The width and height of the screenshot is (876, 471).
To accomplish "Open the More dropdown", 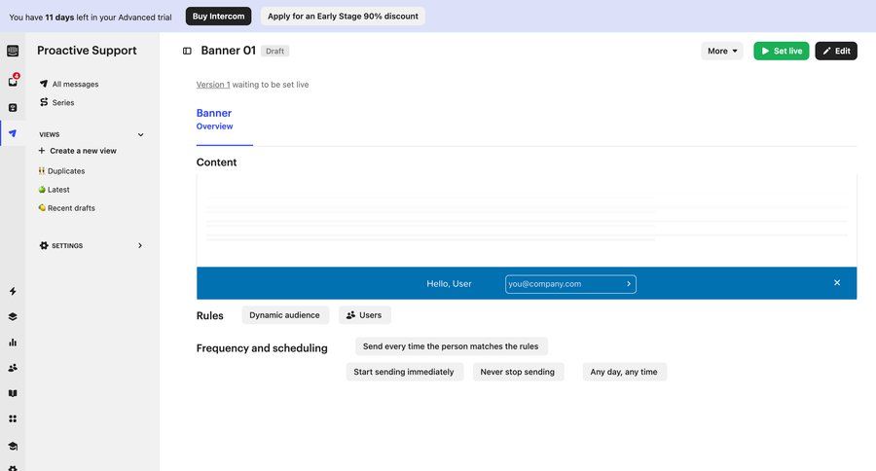I will [722, 51].
